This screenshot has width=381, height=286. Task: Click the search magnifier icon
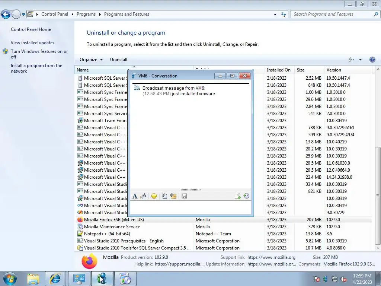click(x=376, y=14)
